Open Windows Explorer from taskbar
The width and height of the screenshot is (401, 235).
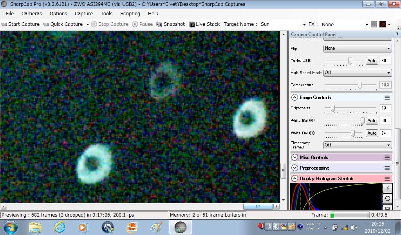coord(35,227)
